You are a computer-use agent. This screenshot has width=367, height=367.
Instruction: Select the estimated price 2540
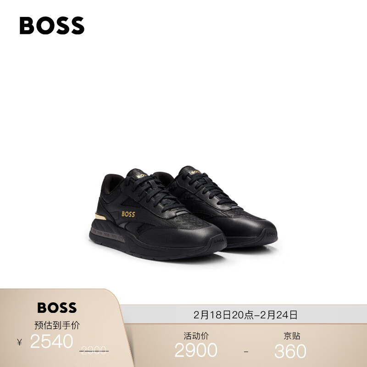point(51,341)
